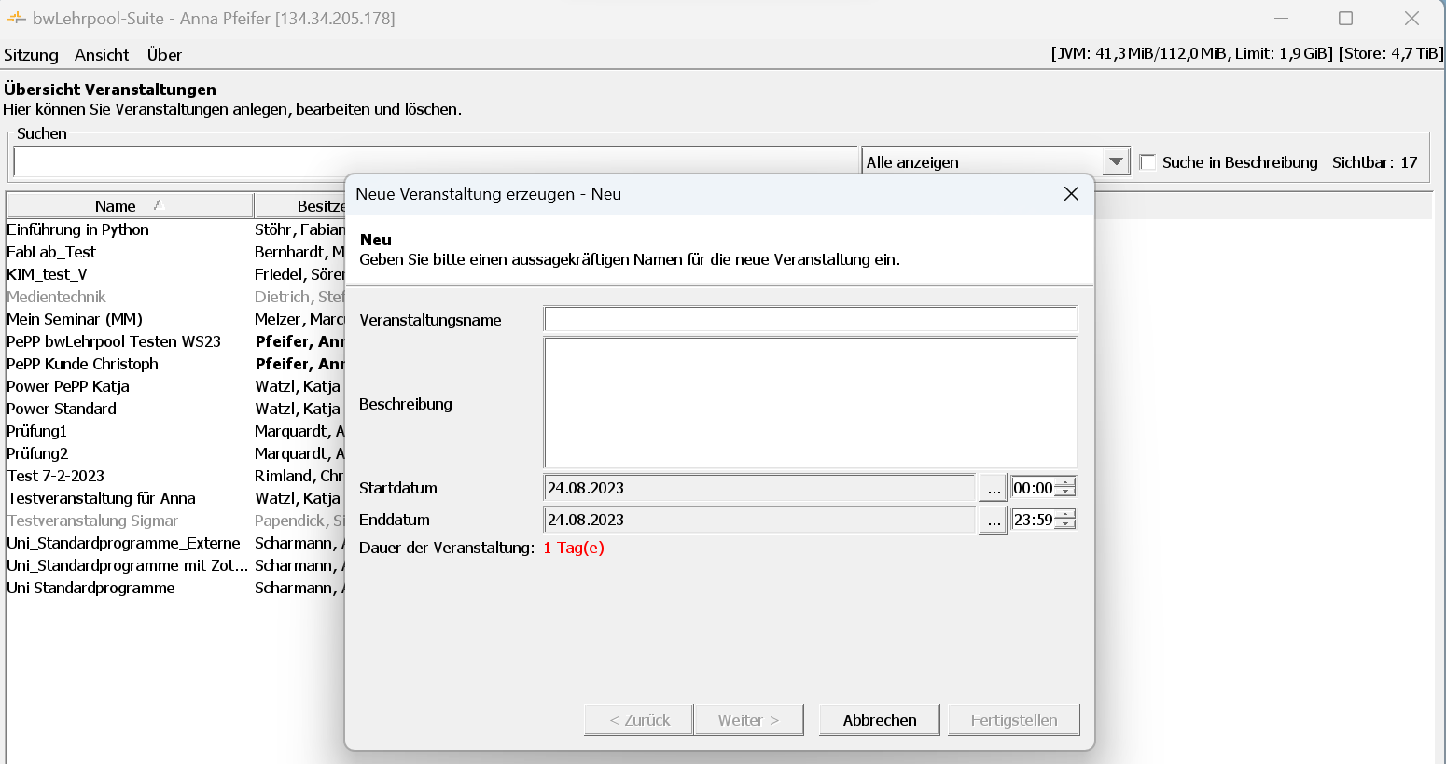1446x764 pixels.
Task: Click the Abbrechen button
Action: pyautogui.click(x=880, y=720)
